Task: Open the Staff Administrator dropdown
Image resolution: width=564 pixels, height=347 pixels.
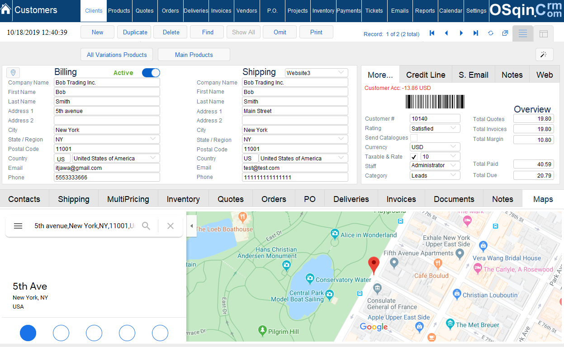Action: pos(435,165)
